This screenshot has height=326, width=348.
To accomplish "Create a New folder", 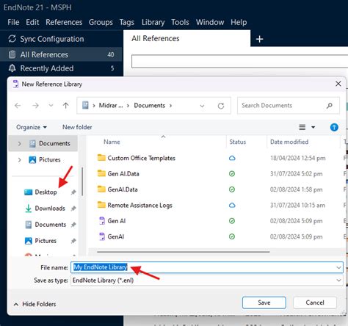I will [77, 127].
